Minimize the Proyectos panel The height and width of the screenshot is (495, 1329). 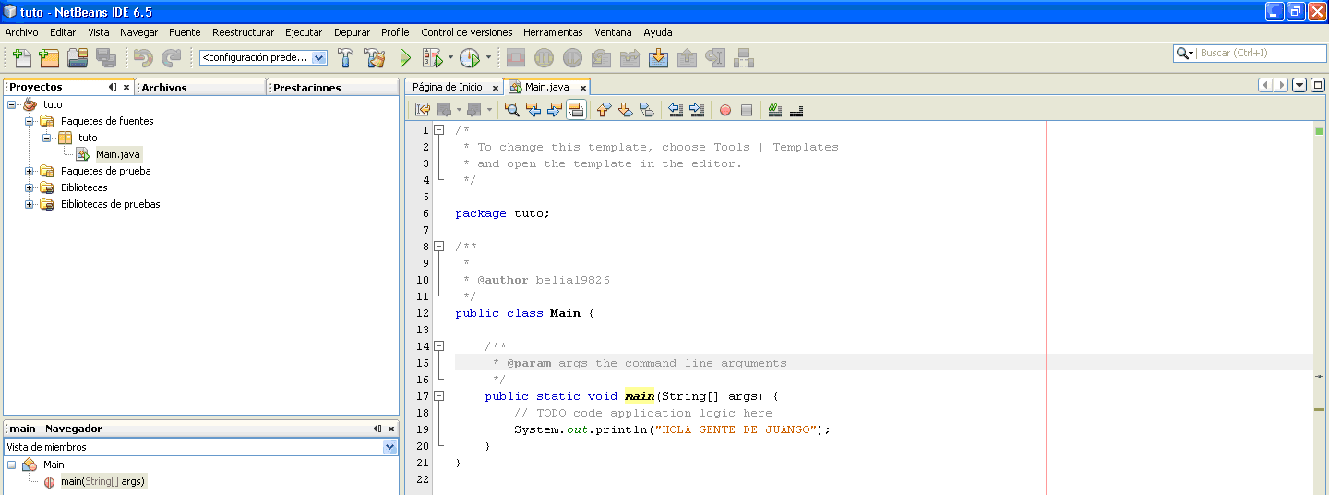[113, 87]
